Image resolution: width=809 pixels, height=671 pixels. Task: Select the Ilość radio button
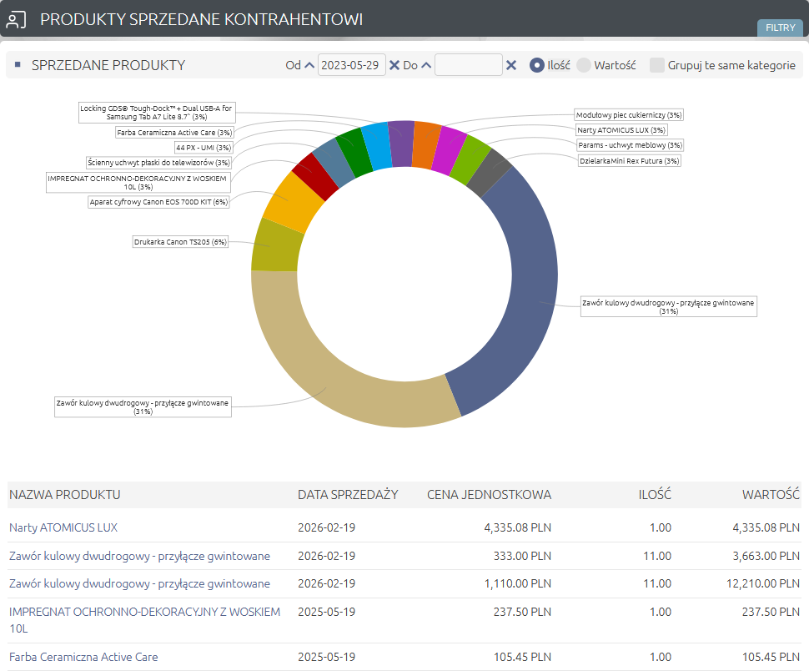(536, 65)
